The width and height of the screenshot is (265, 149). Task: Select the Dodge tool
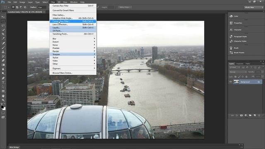tap(3, 74)
